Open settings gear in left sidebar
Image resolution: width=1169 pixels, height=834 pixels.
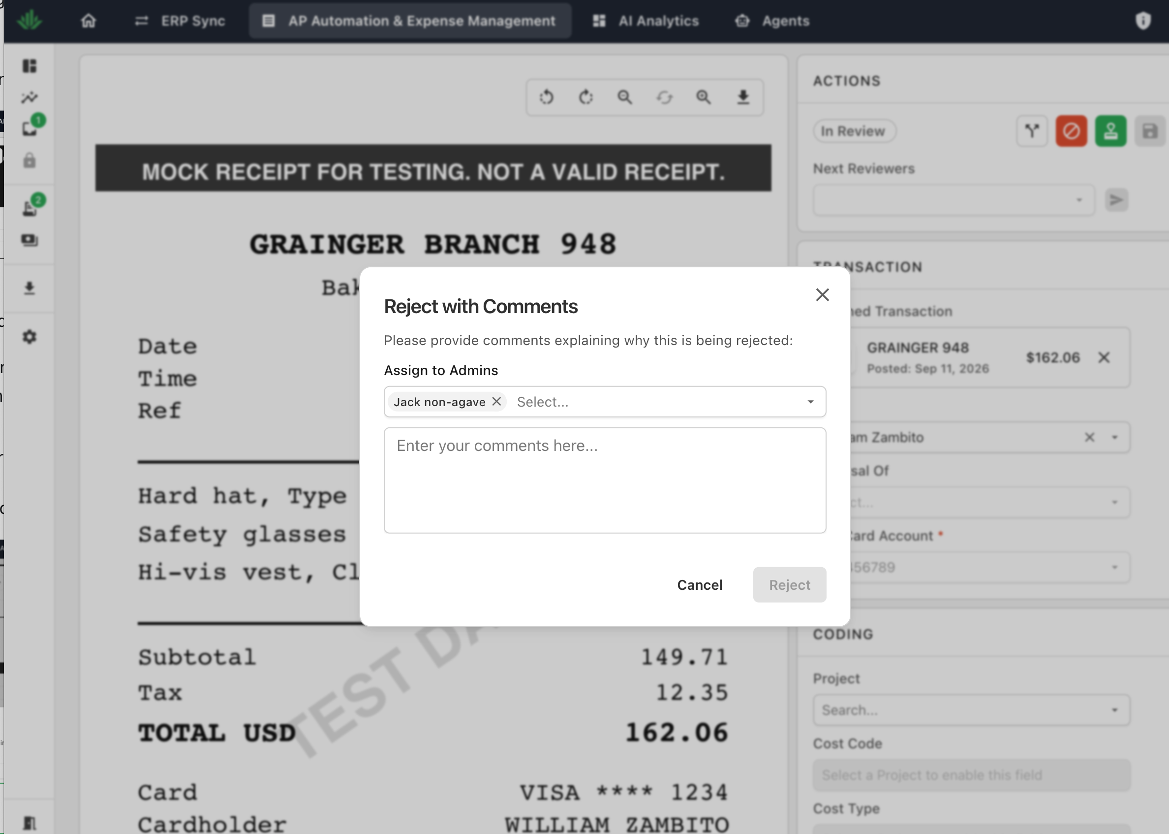(x=30, y=337)
